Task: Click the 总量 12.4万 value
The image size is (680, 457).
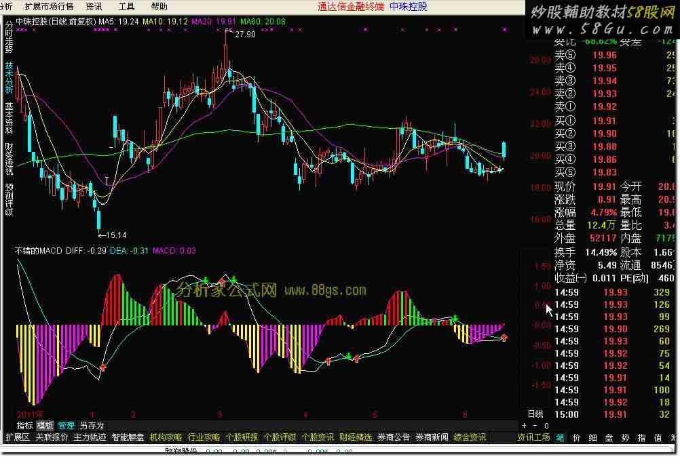Action: point(601,225)
